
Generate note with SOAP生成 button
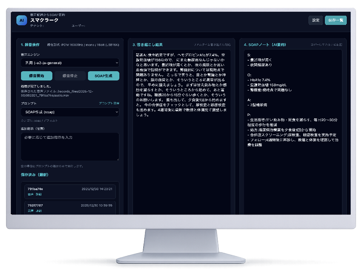point(103,76)
